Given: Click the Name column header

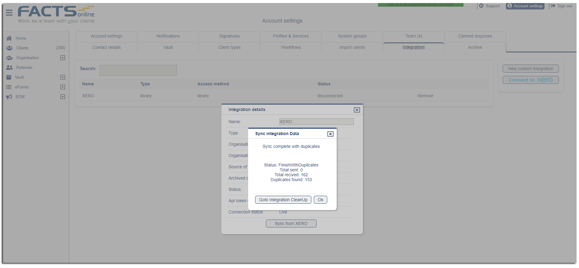Looking at the screenshot, I should pos(88,84).
